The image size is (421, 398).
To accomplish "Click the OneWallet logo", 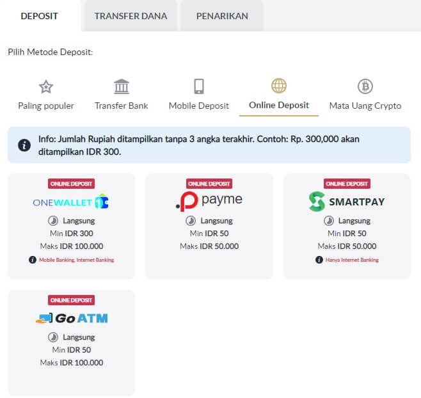I will pyautogui.click(x=71, y=202).
